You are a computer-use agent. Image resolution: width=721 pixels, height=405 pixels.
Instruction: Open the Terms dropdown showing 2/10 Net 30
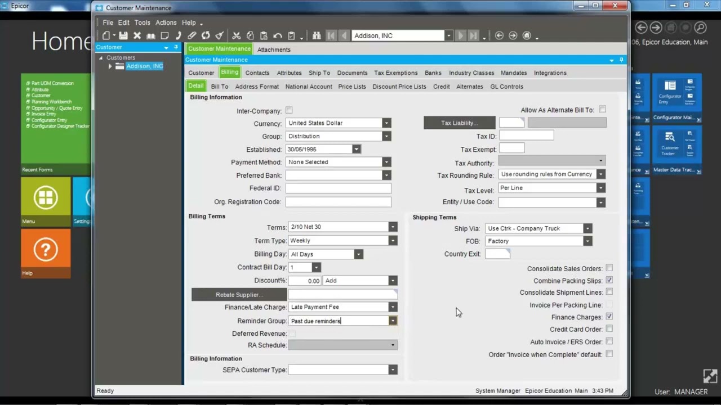[x=393, y=227]
